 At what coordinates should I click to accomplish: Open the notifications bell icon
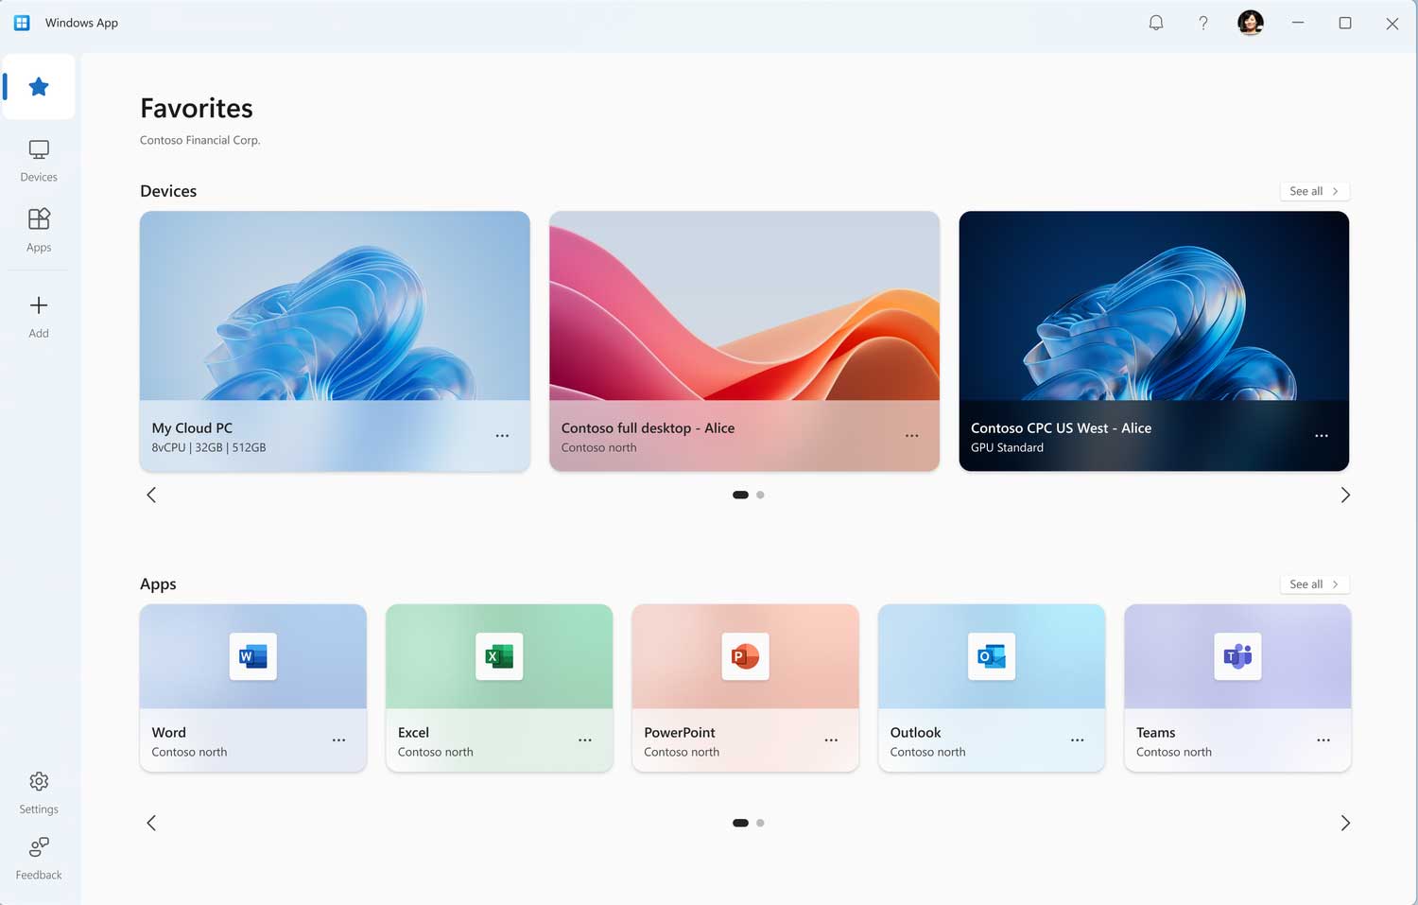click(1155, 22)
